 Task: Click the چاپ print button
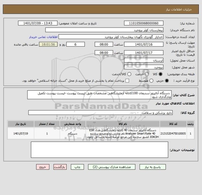tap(77, 167)
